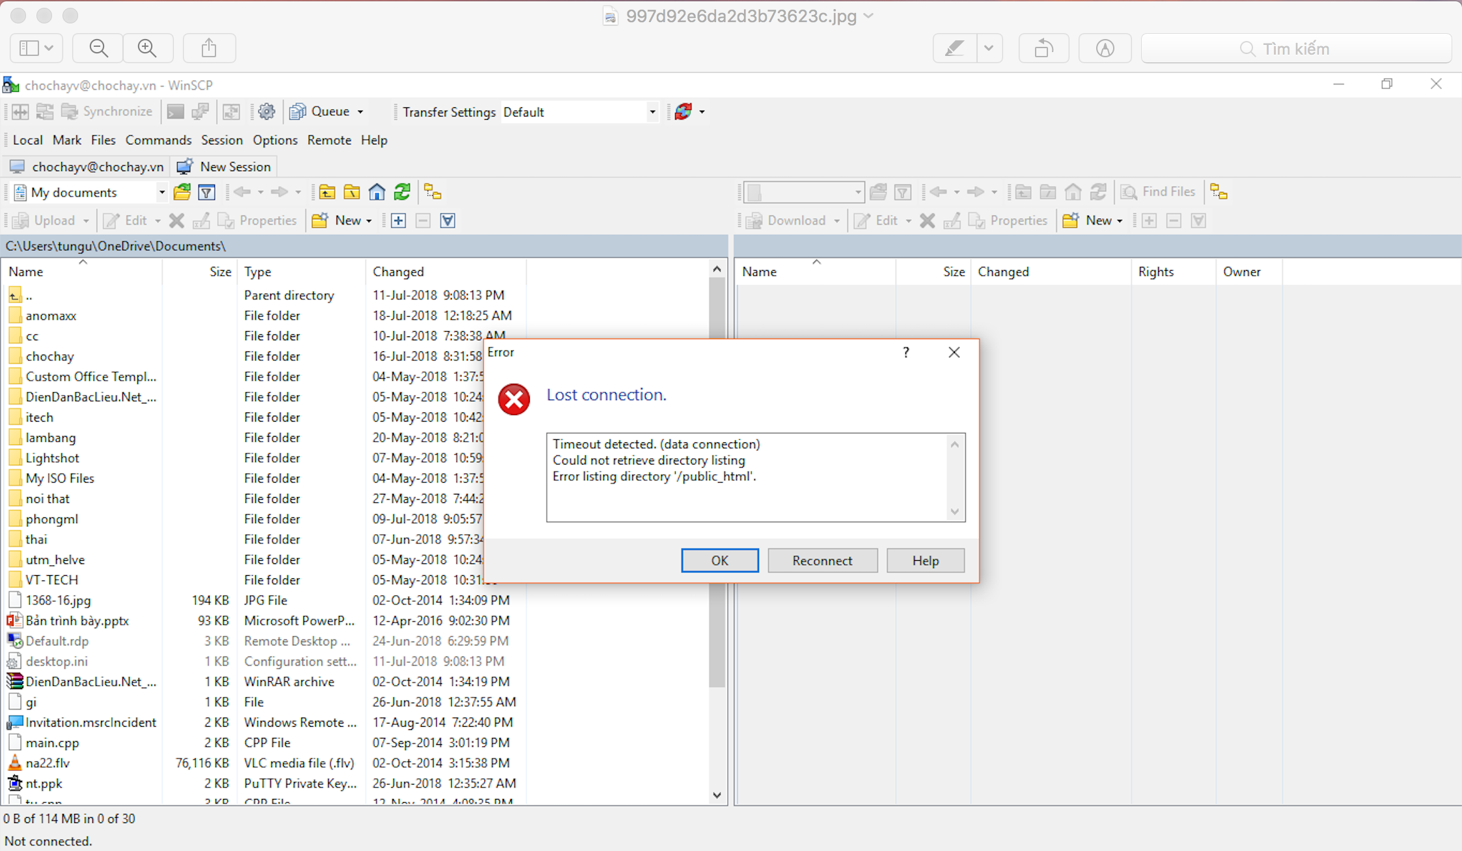Click the local home directory icon
1462x851 pixels.
376,192
